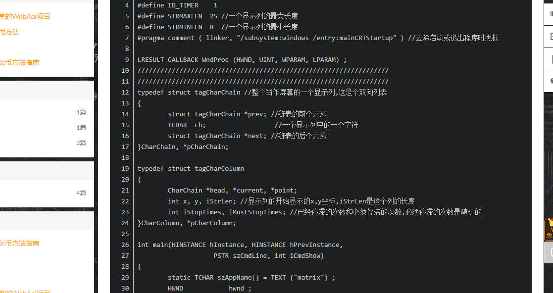Select the category row showing 4篇
Screen dimensions: 553x293
click(x=47, y=193)
